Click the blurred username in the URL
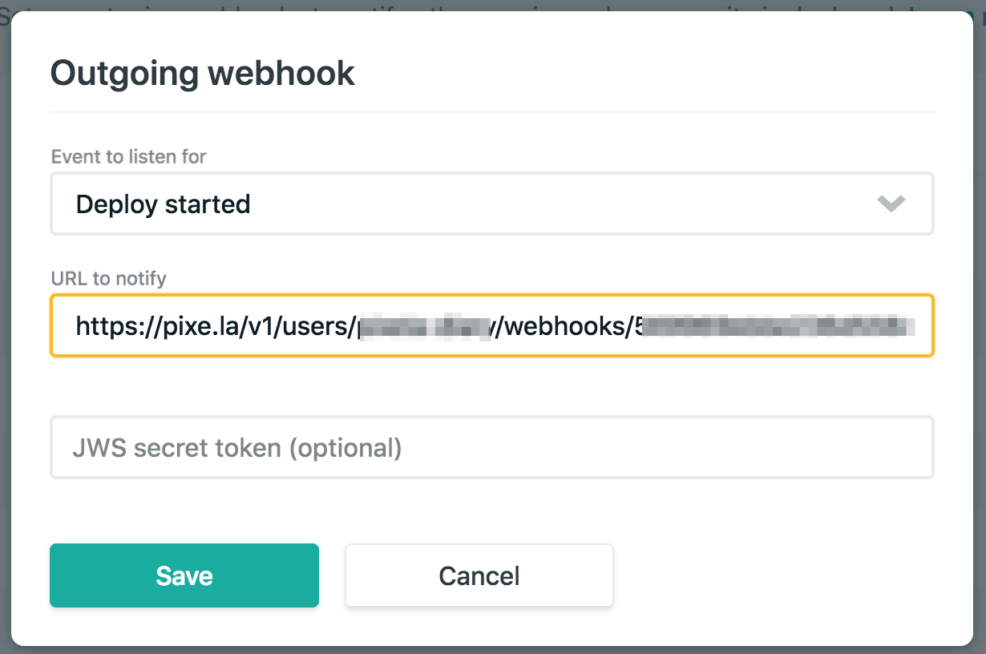Screen dimensions: 986x654 pos(425,325)
